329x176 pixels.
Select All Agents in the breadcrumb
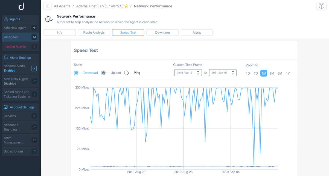click(x=62, y=6)
